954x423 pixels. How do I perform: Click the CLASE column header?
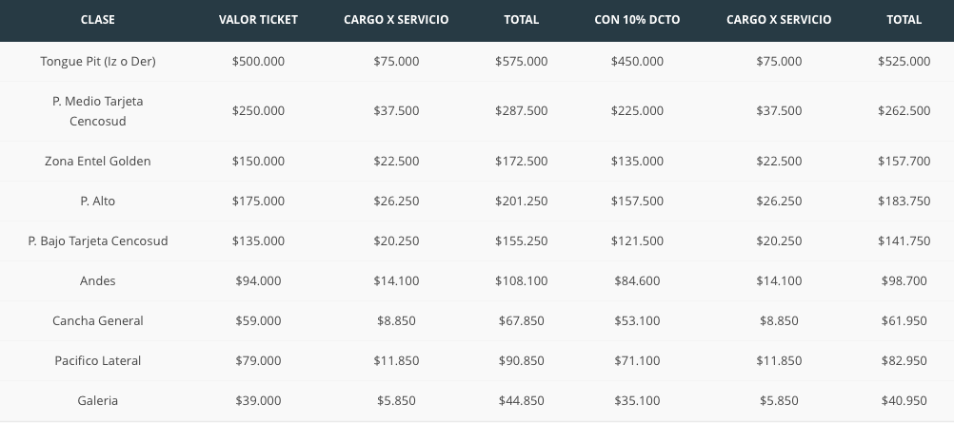[x=98, y=19]
